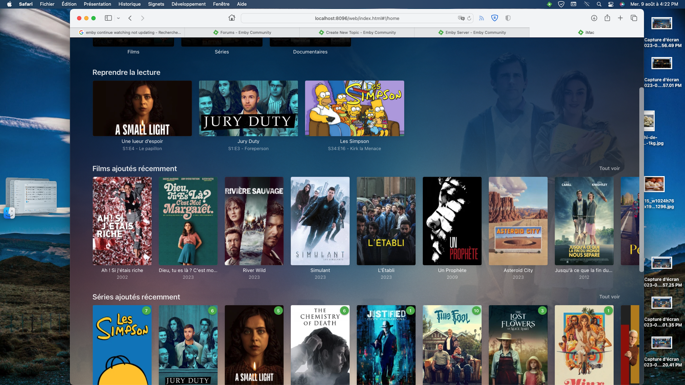Click the Emby icon in menu bar

[549, 4]
